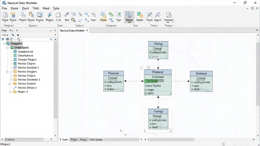Click the Farc tool icon

pos(93,14)
